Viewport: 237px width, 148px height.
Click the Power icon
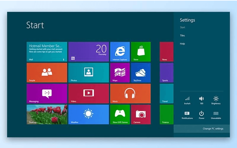tap(201, 115)
